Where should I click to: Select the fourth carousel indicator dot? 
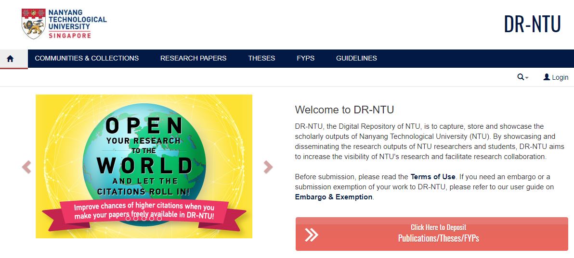[152, 219]
